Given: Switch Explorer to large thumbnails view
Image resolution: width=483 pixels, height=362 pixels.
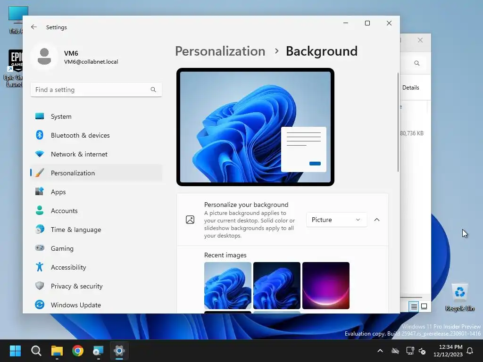Looking at the screenshot, I should [x=424, y=306].
